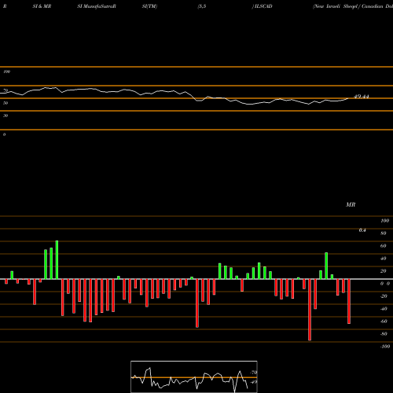393x393 pixels.
Task: Click the '0.4' value in MR panel
Action: coord(362,230)
